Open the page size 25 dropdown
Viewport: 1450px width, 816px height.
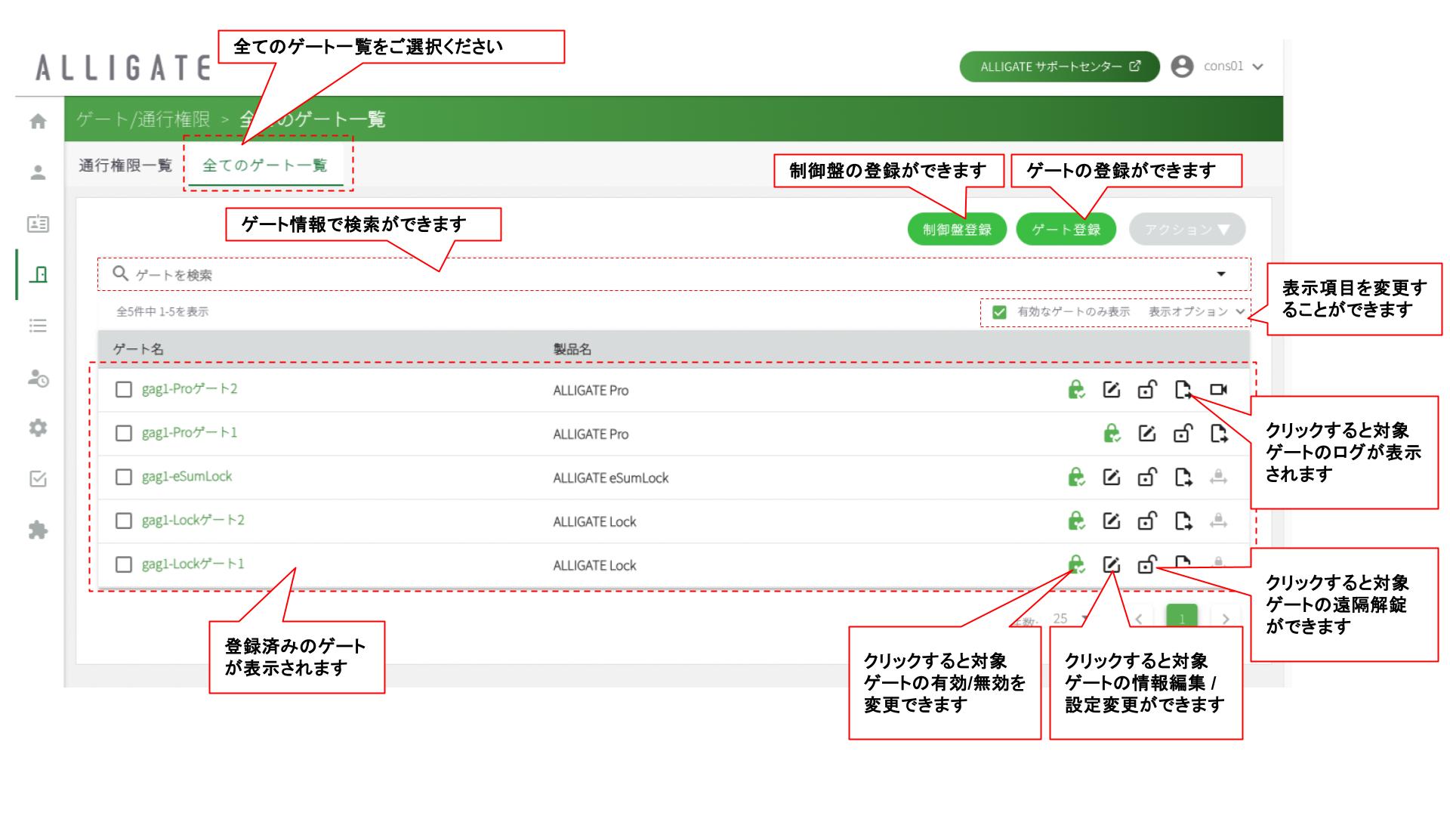(1070, 619)
